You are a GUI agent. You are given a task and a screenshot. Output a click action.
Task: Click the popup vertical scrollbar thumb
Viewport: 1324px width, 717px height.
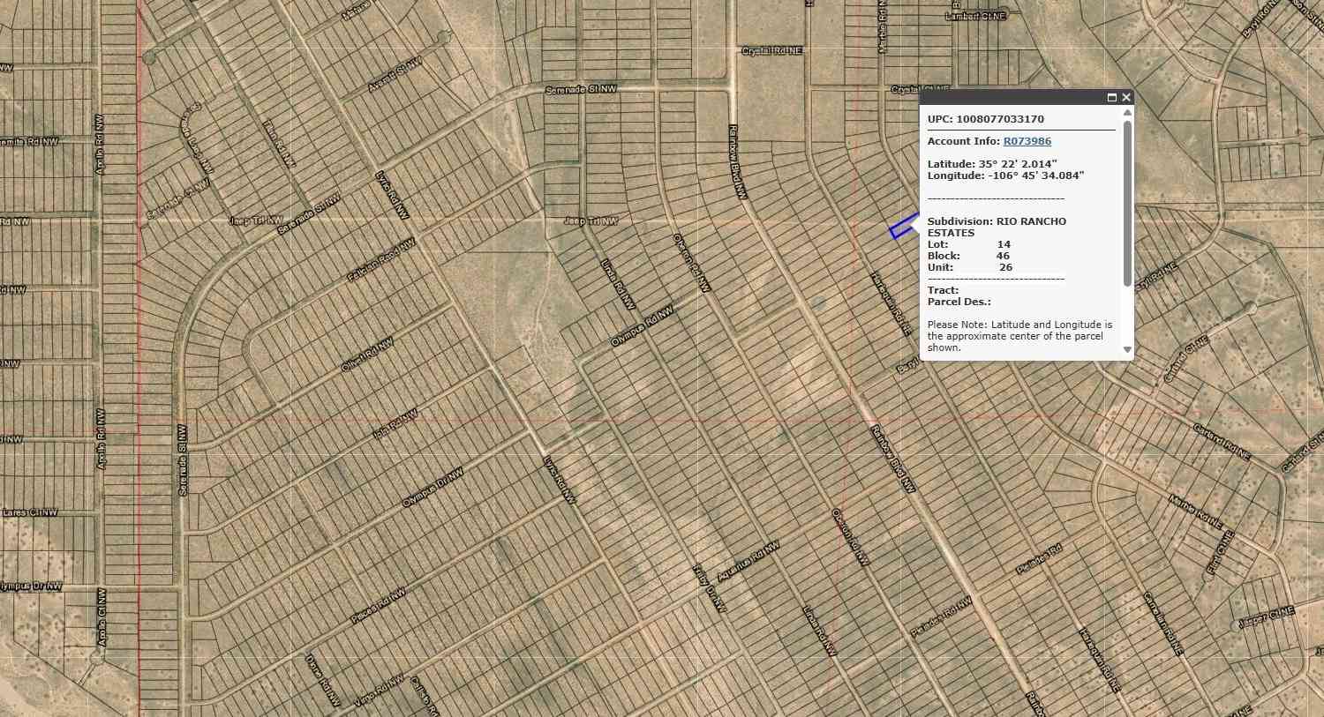click(x=1127, y=203)
